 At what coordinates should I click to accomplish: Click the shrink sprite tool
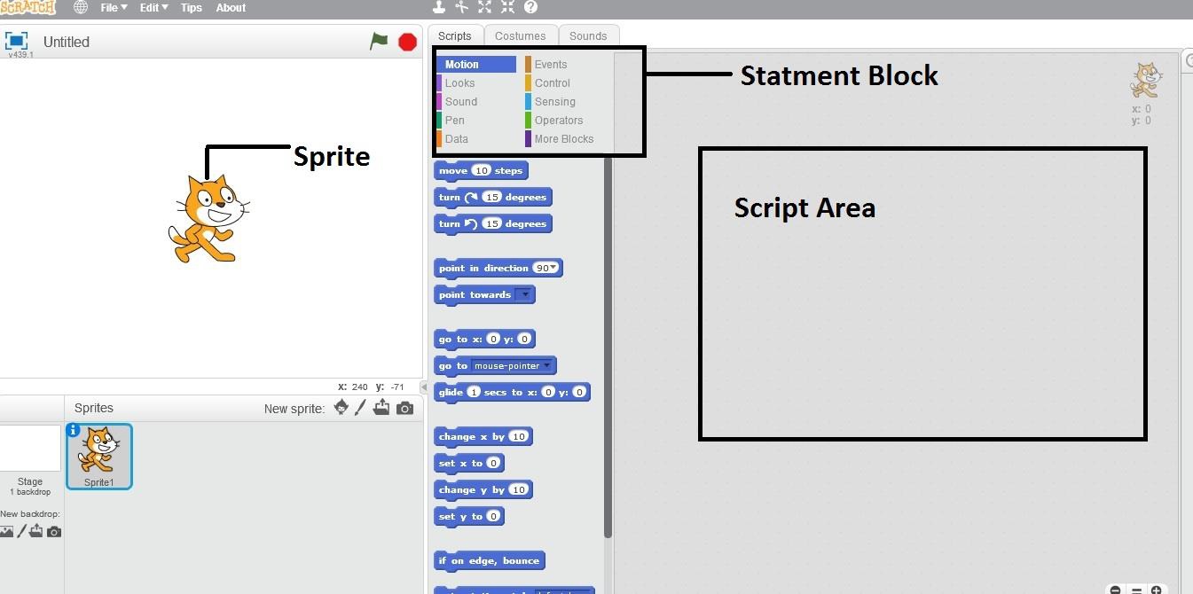[506, 7]
